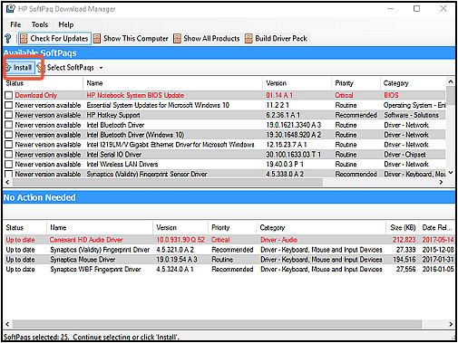Tick the Essential System Updates checkbox
This screenshot has height=343, width=458.
(x=9, y=105)
